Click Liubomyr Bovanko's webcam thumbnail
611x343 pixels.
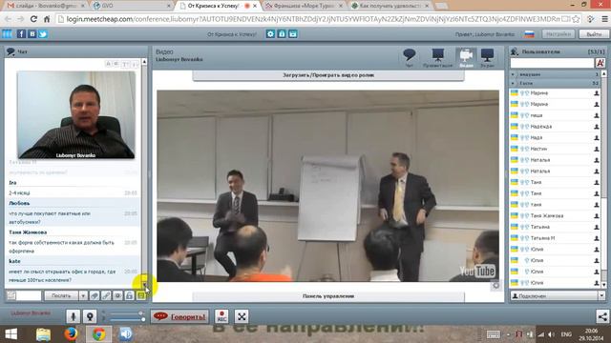point(76,114)
